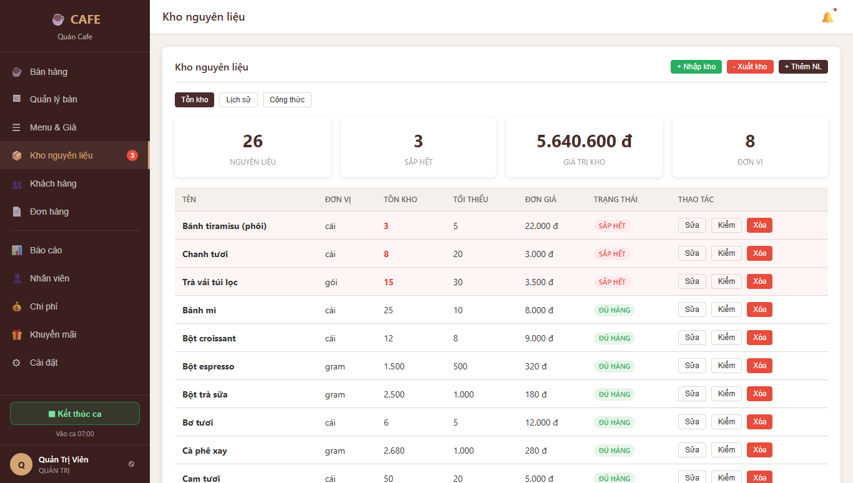Click the Chi phí money bag icon

point(17,306)
